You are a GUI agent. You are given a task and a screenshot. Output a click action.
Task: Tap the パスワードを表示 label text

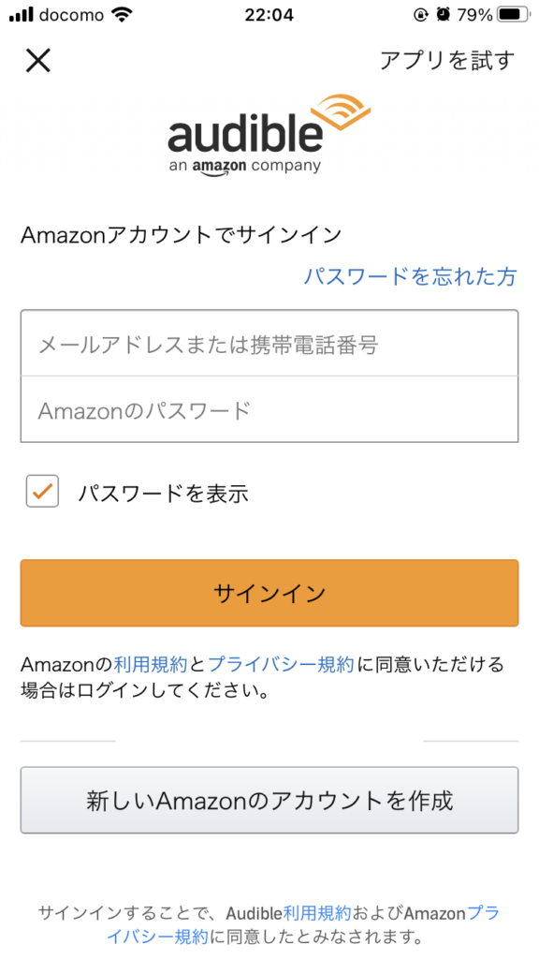[x=163, y=493]
